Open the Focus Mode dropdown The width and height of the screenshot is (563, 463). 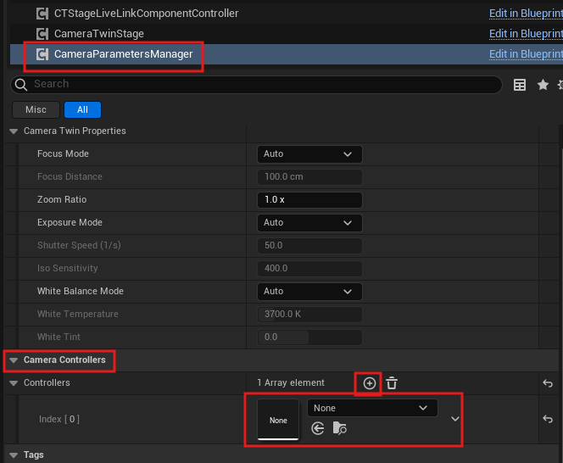click(x=309, y=154)
